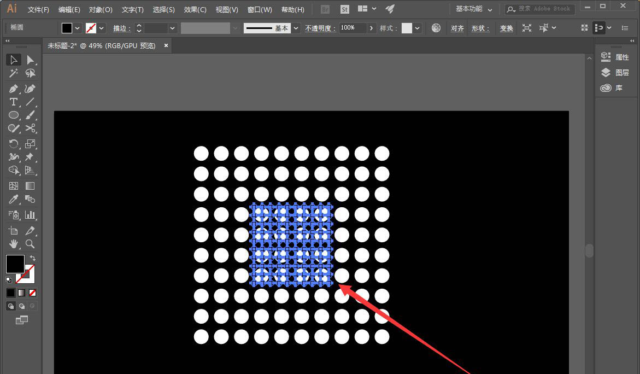The width and height of the screenshot is (640, 374).
Task: Click the 对齐 align button
Action: tap(457, 28)
